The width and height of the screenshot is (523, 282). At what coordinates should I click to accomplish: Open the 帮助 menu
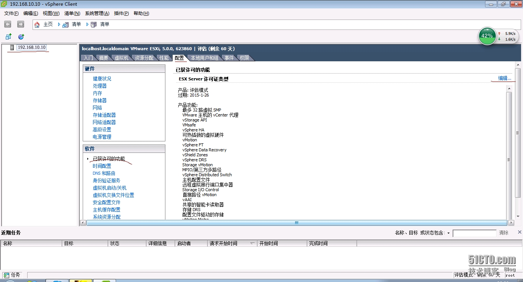pos(141,13)
